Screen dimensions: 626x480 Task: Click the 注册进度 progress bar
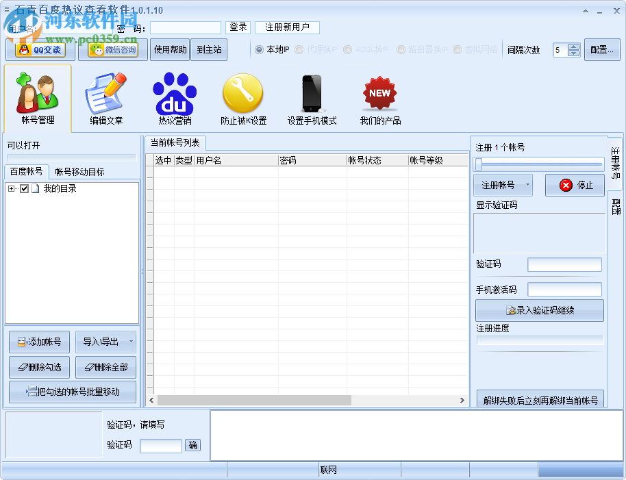click(x=539, y=340)
